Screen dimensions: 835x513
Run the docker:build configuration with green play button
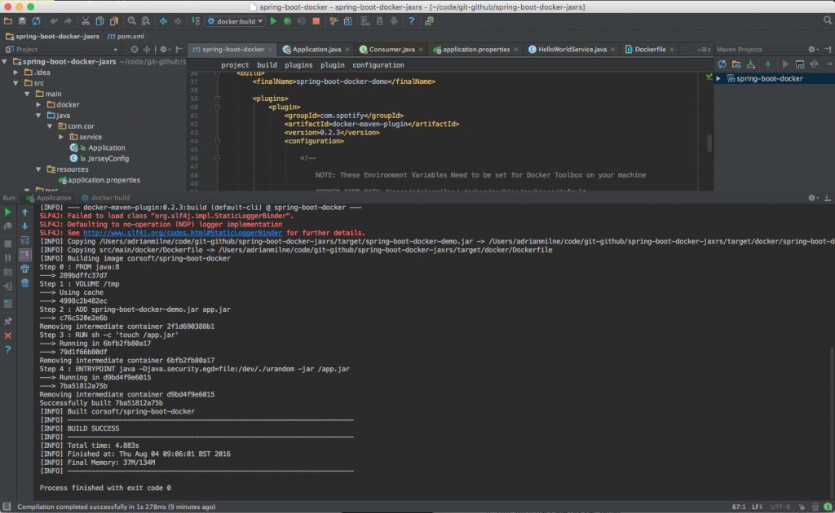(x=273, y=20)
